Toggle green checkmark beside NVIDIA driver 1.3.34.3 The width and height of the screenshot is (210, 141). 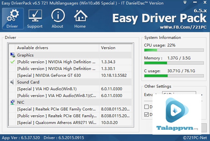click(x=13, y=62)
